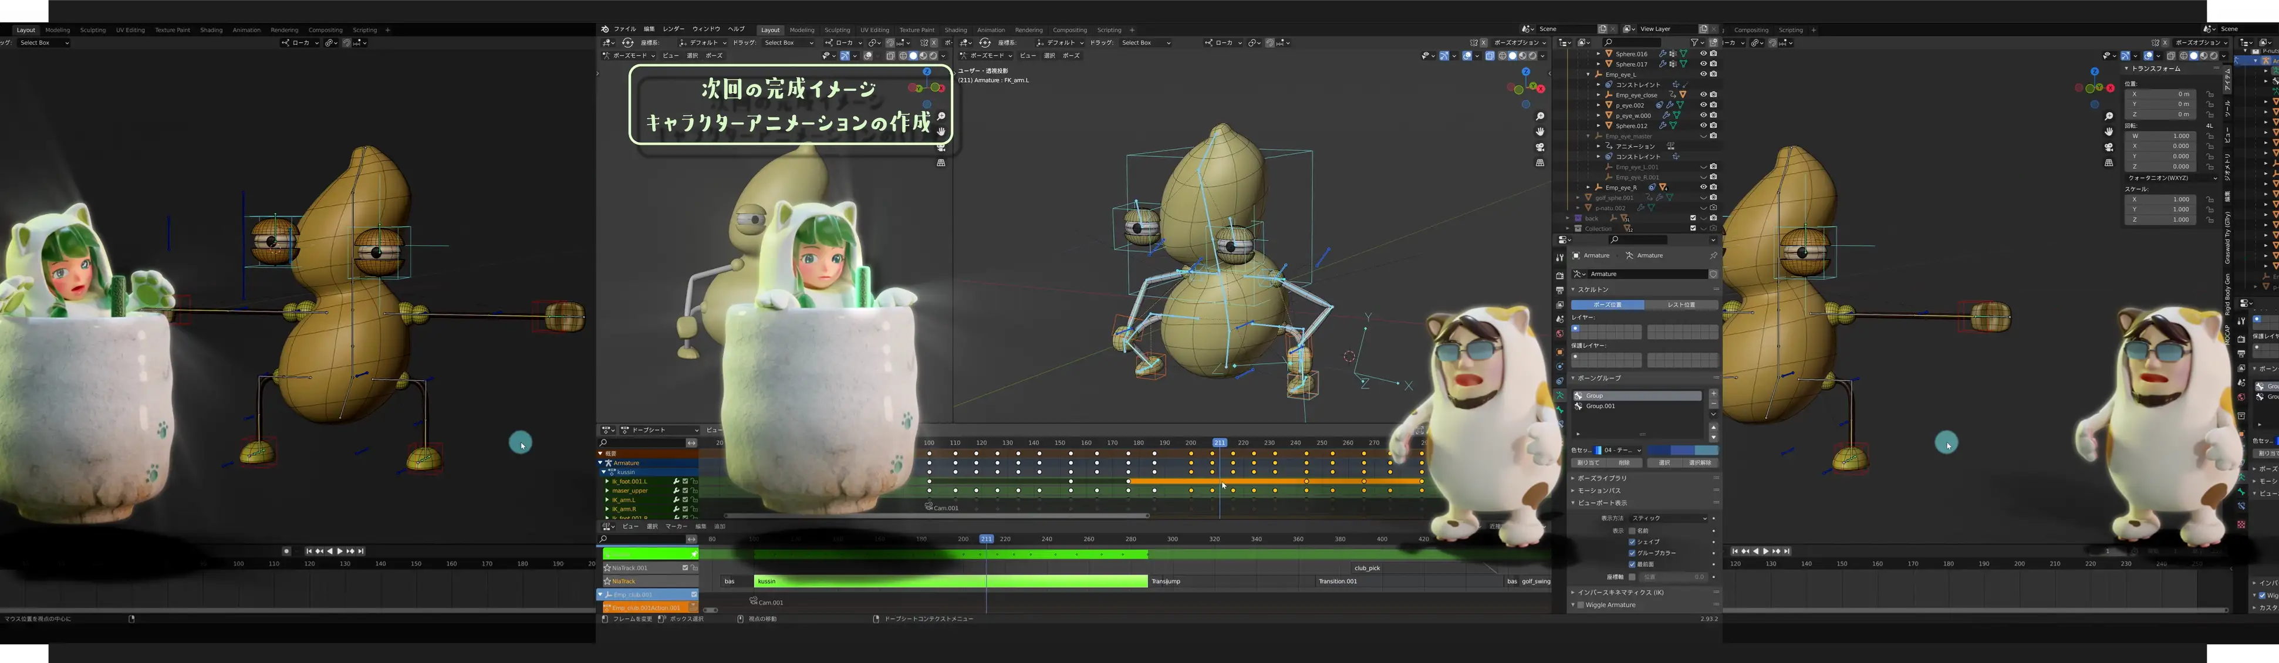2279x663 pixels.
Task: Click the new collection icon in outliner header
Action: [1714, 42]
